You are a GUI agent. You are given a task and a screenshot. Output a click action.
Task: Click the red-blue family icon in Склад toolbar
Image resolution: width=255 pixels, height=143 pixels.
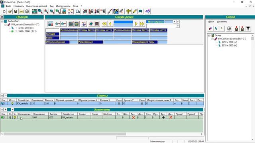pos(210,29)
